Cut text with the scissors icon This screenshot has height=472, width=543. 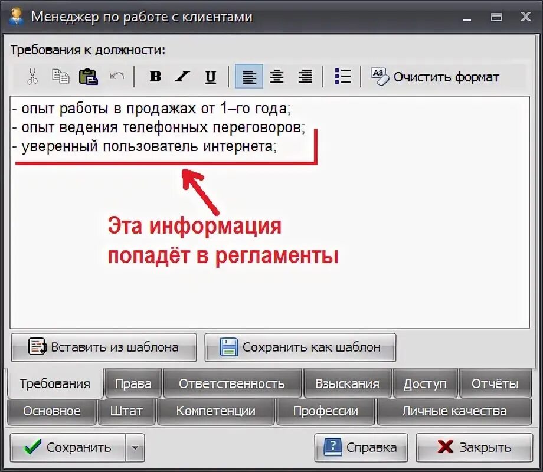click(x=32, y=76)
